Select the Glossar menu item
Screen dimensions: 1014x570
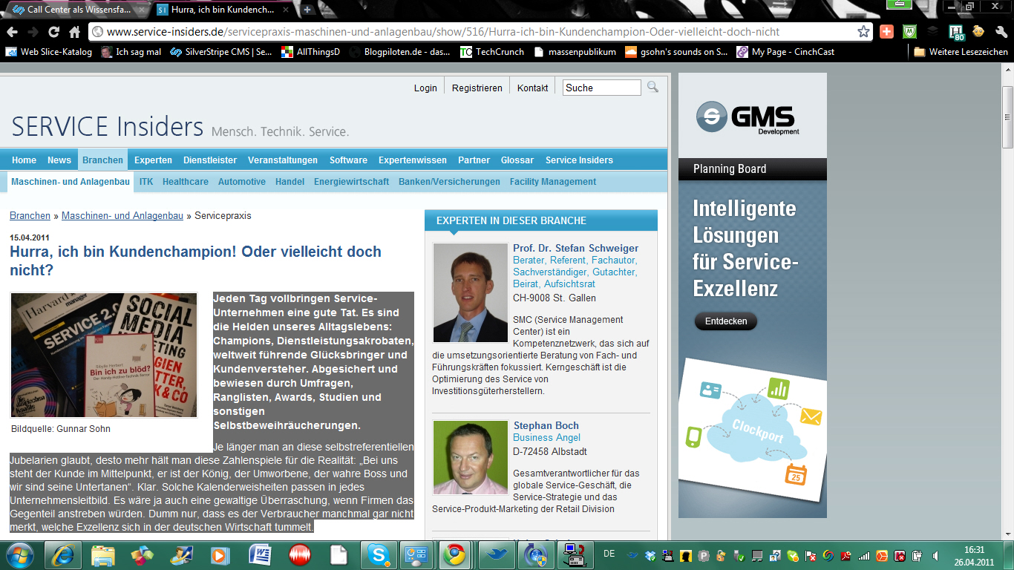517,160
